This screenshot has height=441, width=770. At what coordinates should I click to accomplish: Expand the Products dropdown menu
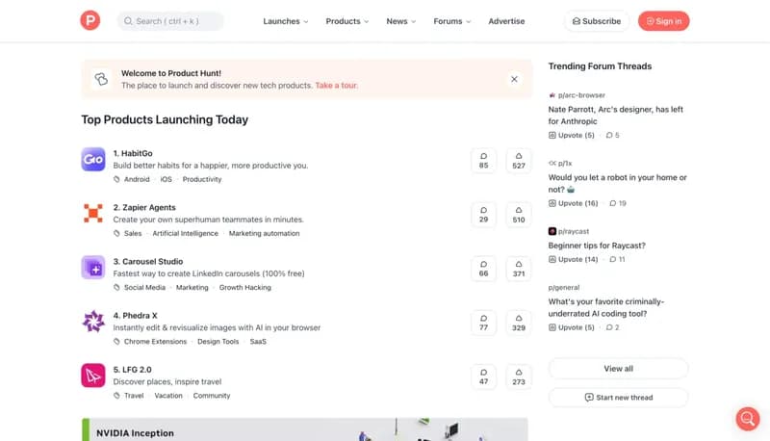(347, 21)
